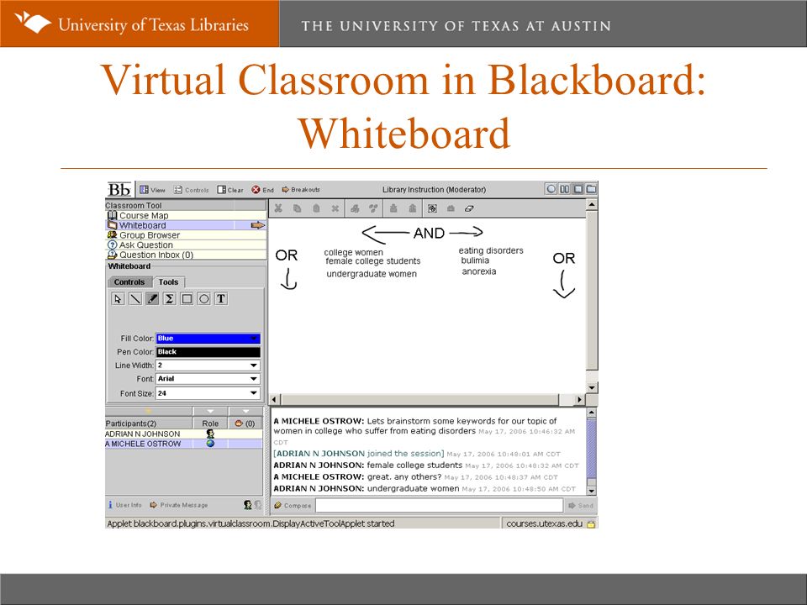
Task: Click the Ungroup objects icon
Action: coord(373,208)
